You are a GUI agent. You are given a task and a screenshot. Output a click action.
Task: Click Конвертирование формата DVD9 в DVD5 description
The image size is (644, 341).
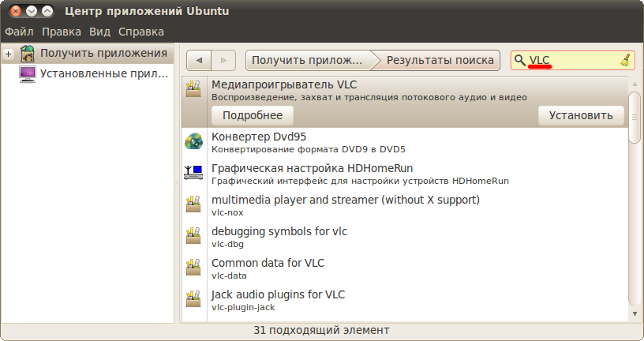309,149
